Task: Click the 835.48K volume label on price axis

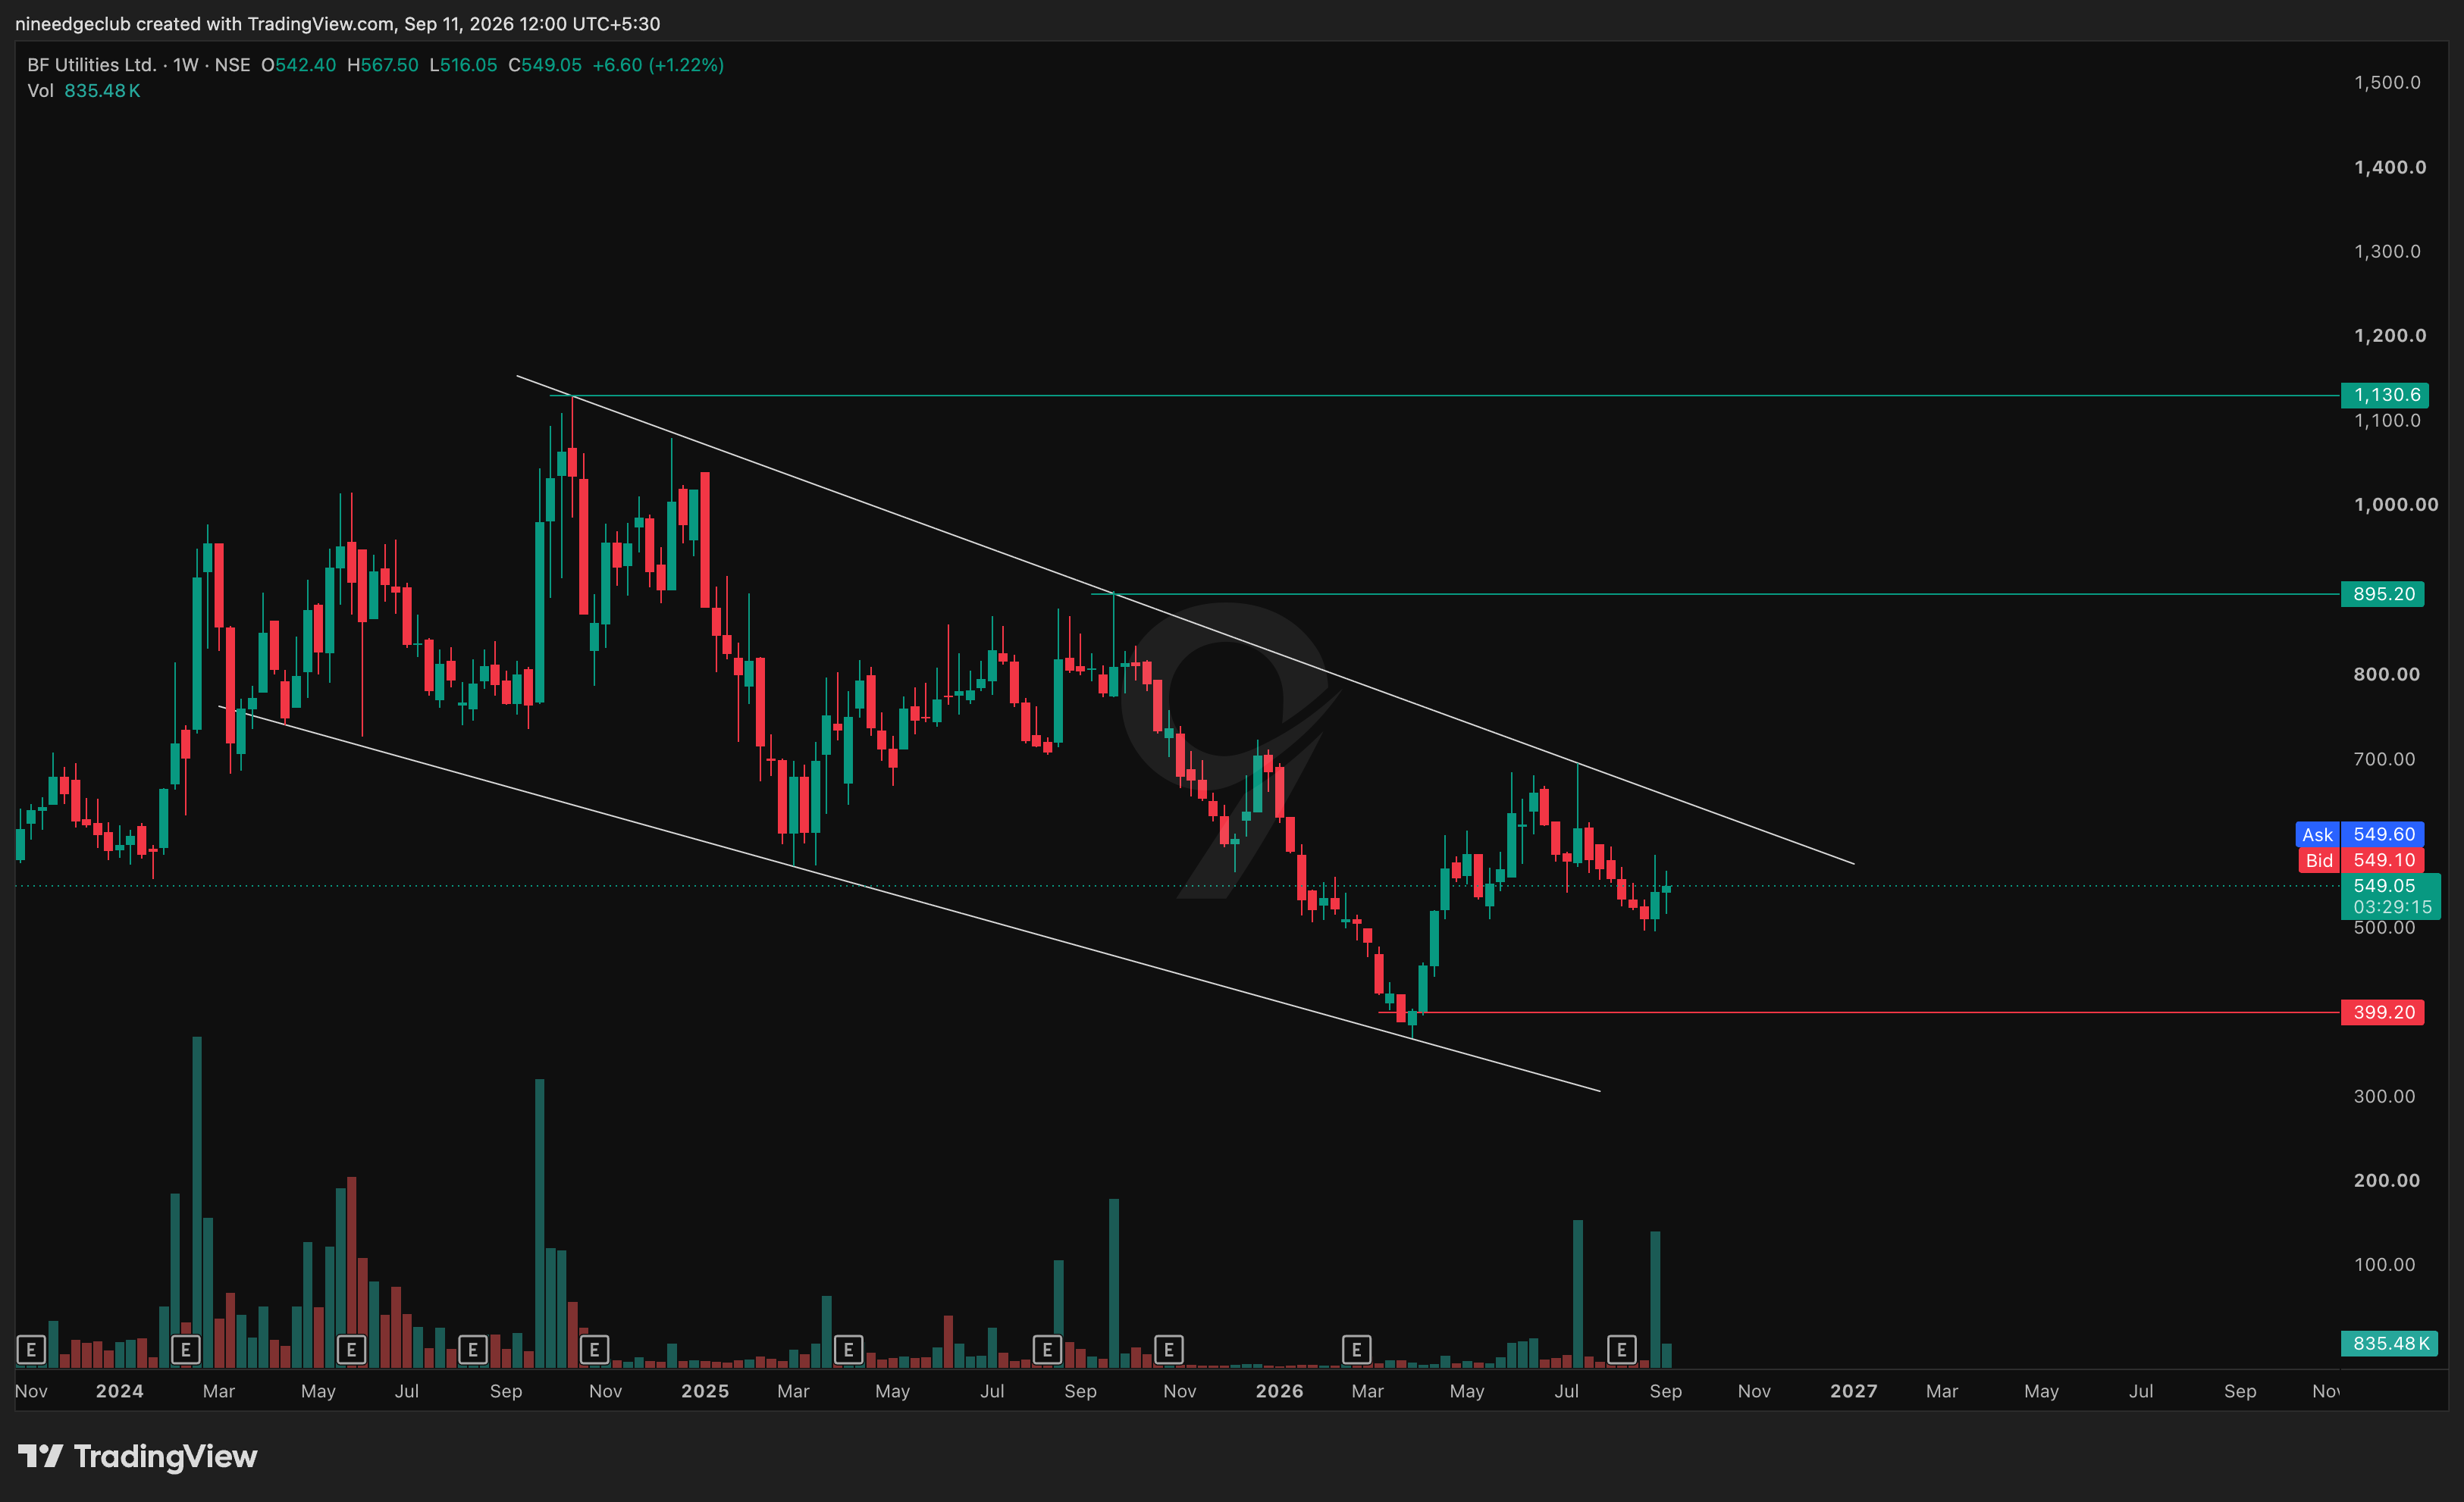Action: tap(2390, 1343)
